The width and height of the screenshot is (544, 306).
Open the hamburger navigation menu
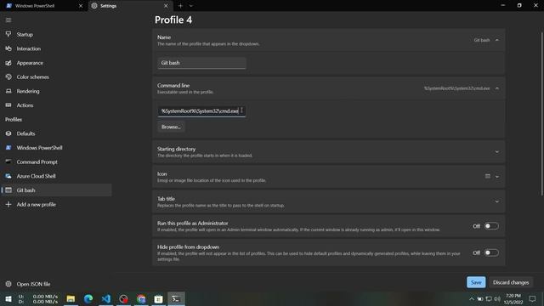click(8, 20)
